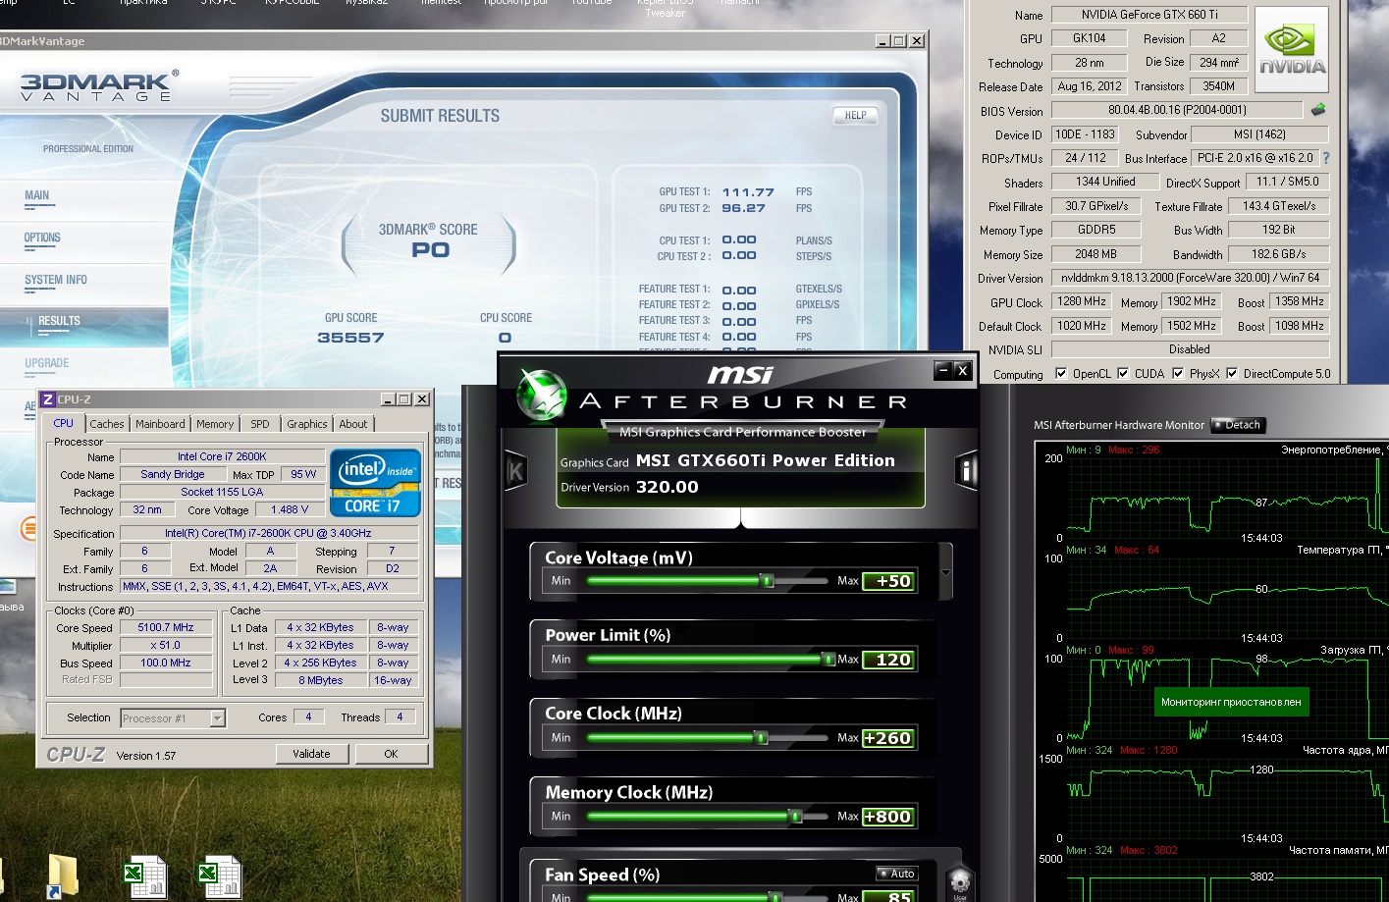Switch to the Mainboard tab in CPU-Z
Viewport: 1389px width, 902px height.
(160, 424)
